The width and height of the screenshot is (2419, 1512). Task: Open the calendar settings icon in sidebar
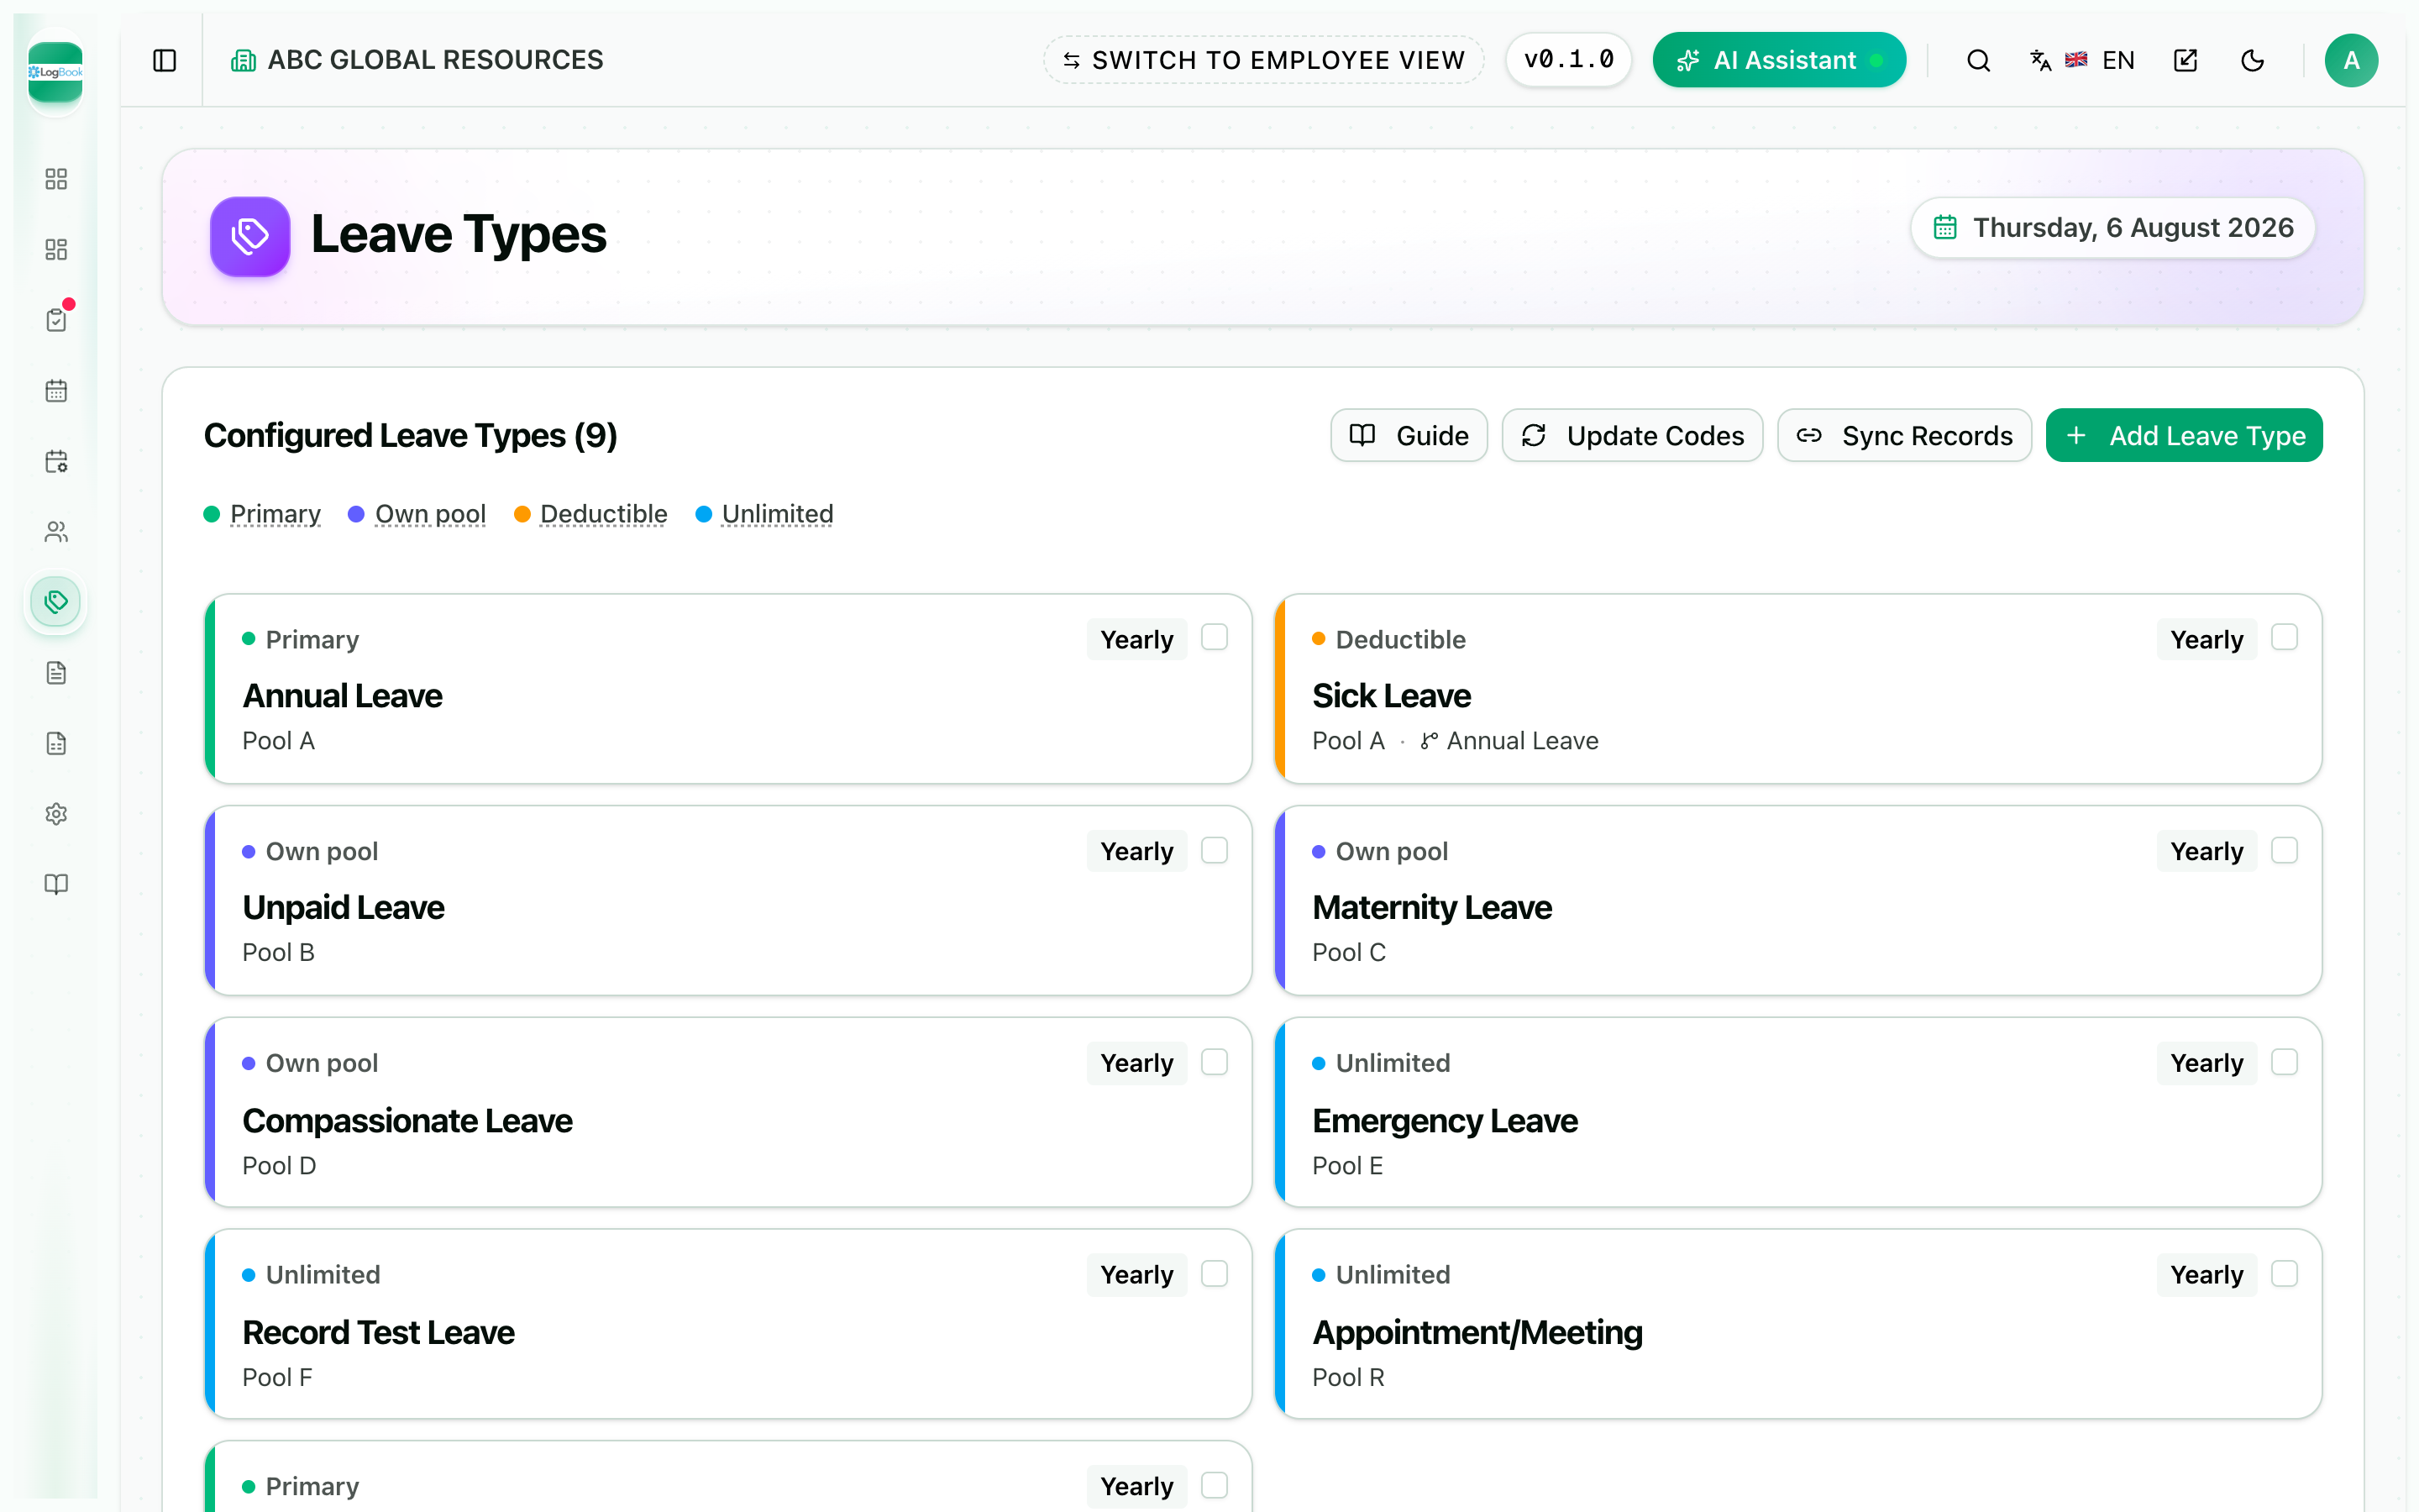point(56,461)
